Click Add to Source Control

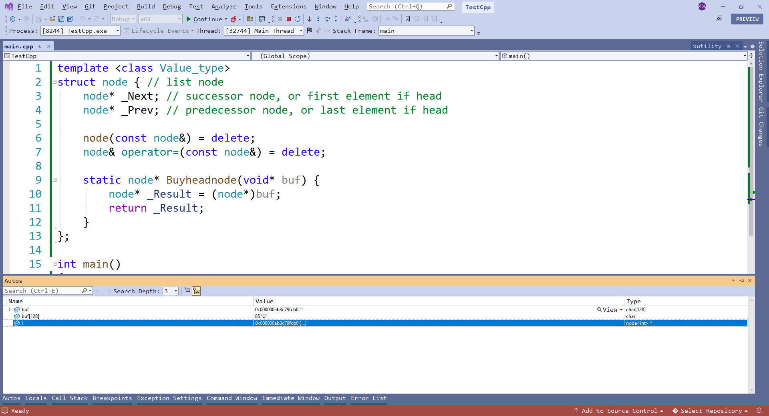click(x=619, y=411)
